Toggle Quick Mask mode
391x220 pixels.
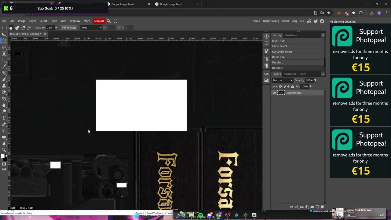tap(4, 164)
